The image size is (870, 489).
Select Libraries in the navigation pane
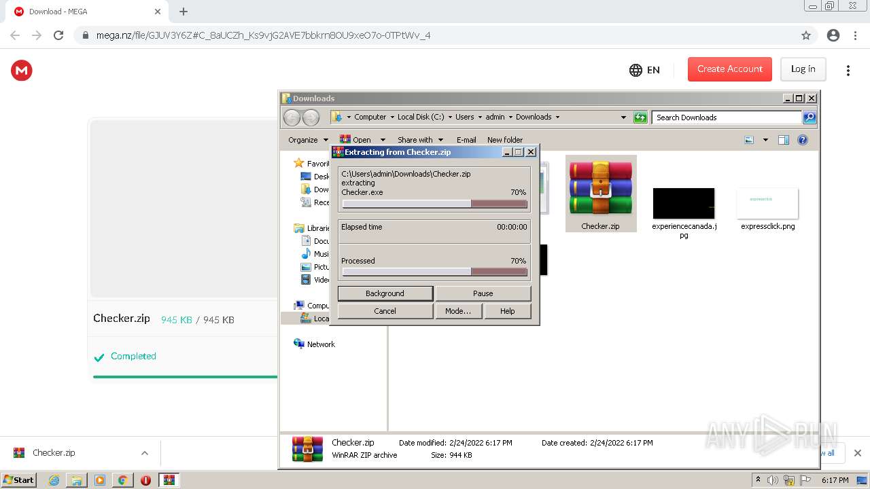point(312,228)
